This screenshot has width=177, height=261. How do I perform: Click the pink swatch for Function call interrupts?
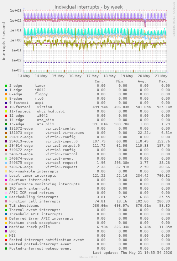tap(6, 201)
